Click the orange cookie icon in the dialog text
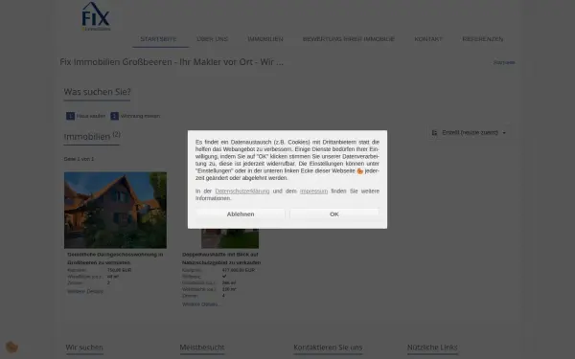The height and width of the screenshot is (359, 575). point(359,171)
